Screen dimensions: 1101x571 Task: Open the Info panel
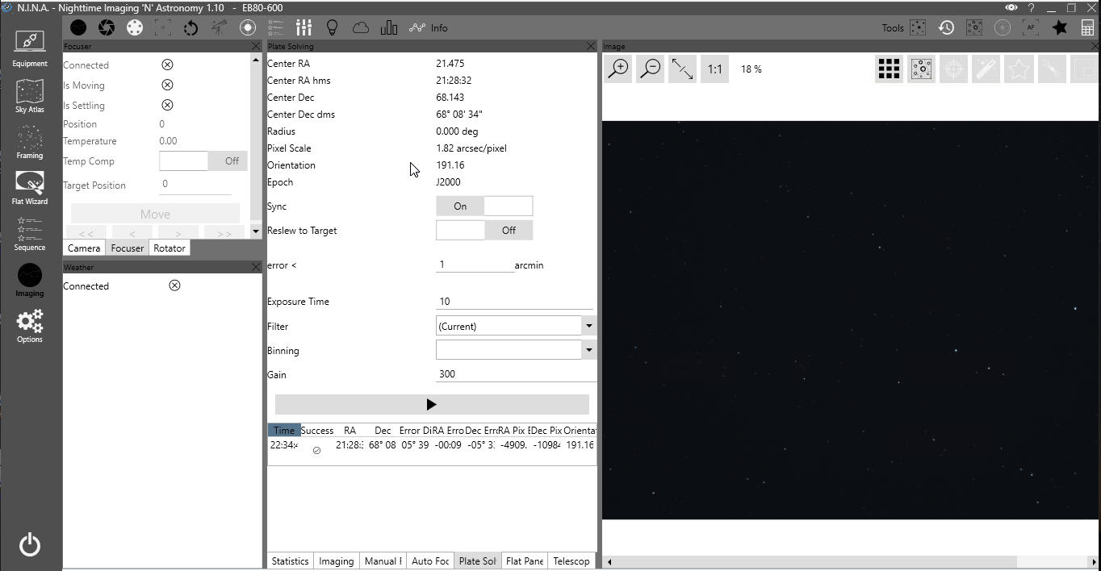429,27
